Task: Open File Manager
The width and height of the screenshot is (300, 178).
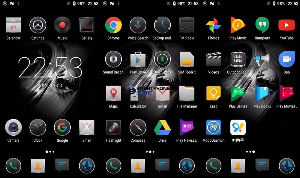Action: (187, 93)
